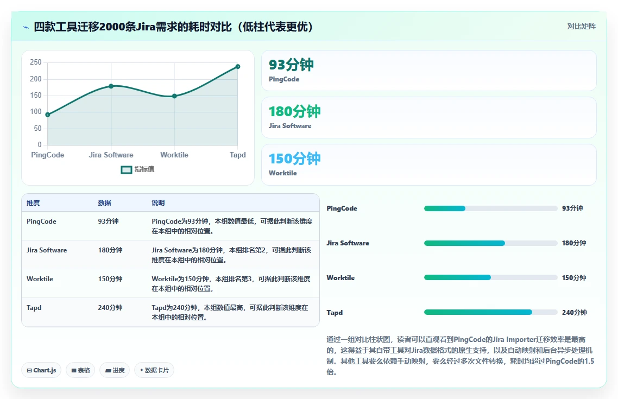618x399 pixels.
Task: Click the 进度 tag chip
Action: tap(115, 370)
